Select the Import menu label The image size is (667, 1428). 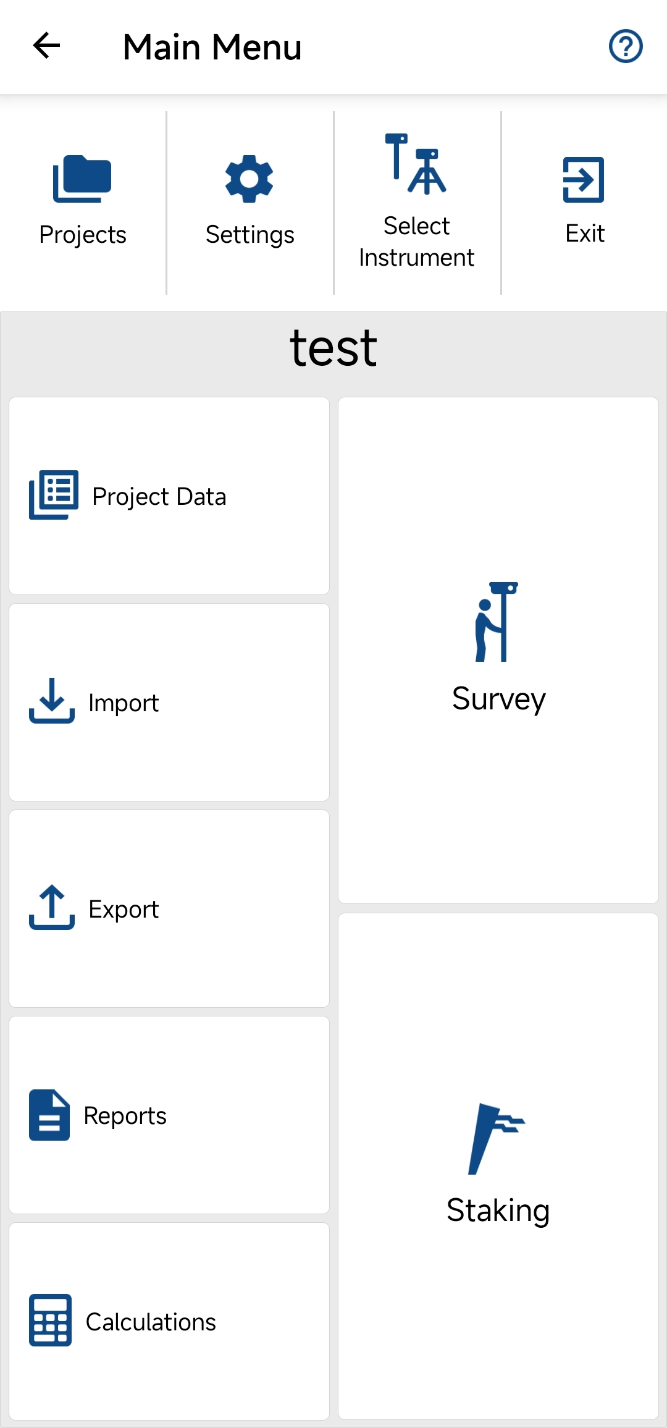(x=124, y=703)
